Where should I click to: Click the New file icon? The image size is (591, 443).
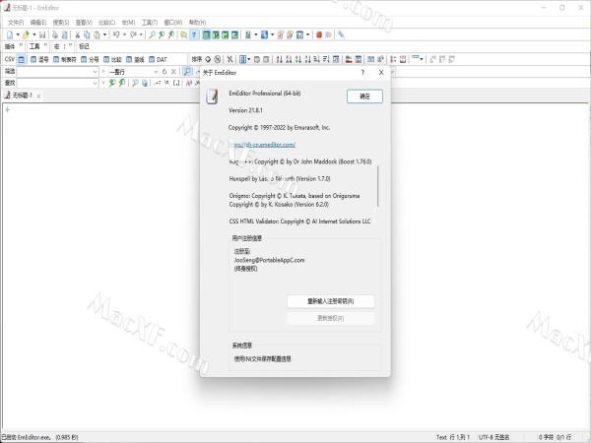10,34
